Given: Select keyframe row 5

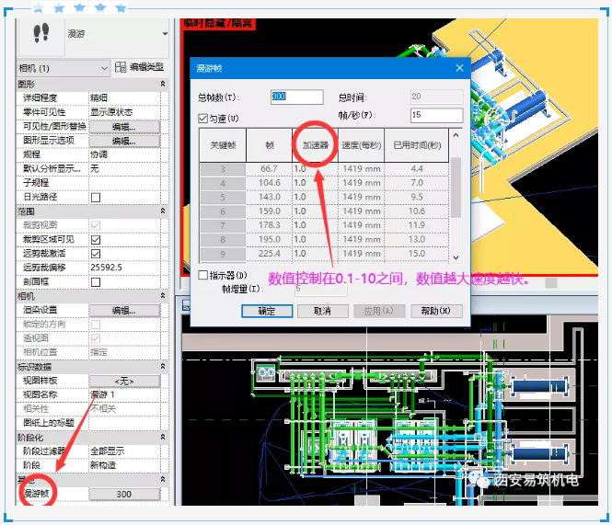Looking at the screenshot, I should click(x=223, y=198).
